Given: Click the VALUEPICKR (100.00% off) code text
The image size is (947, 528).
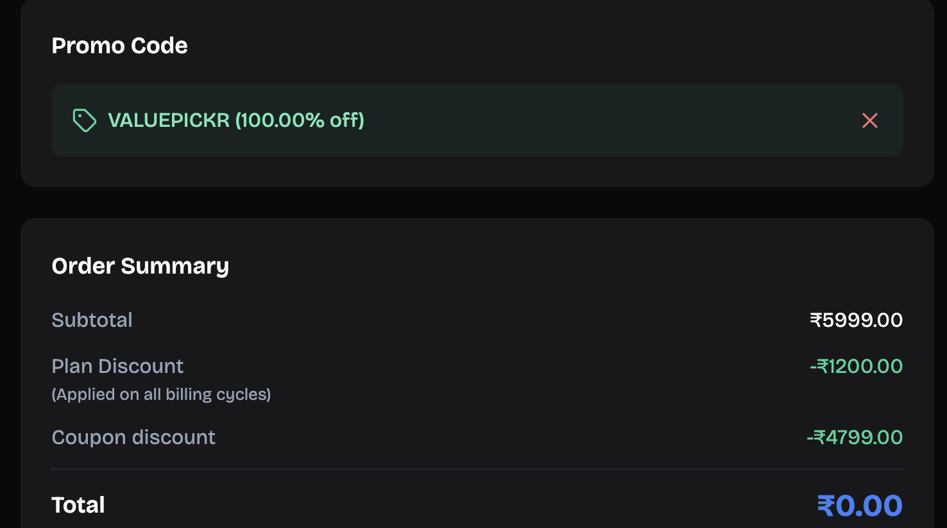Looking at the screenshot, I should [x=235, y=120].
